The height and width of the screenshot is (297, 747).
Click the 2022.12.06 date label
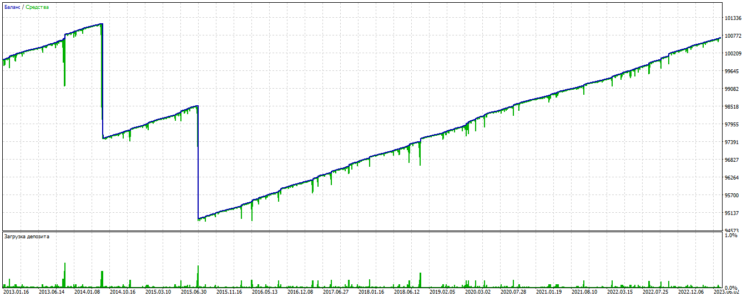[691, 292]
